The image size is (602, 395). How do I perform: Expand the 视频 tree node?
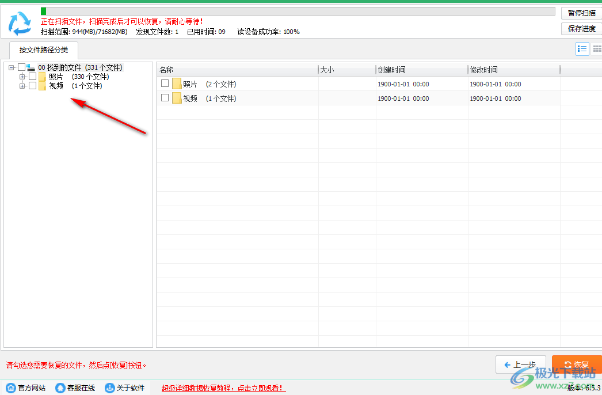[x=22, y=86]
